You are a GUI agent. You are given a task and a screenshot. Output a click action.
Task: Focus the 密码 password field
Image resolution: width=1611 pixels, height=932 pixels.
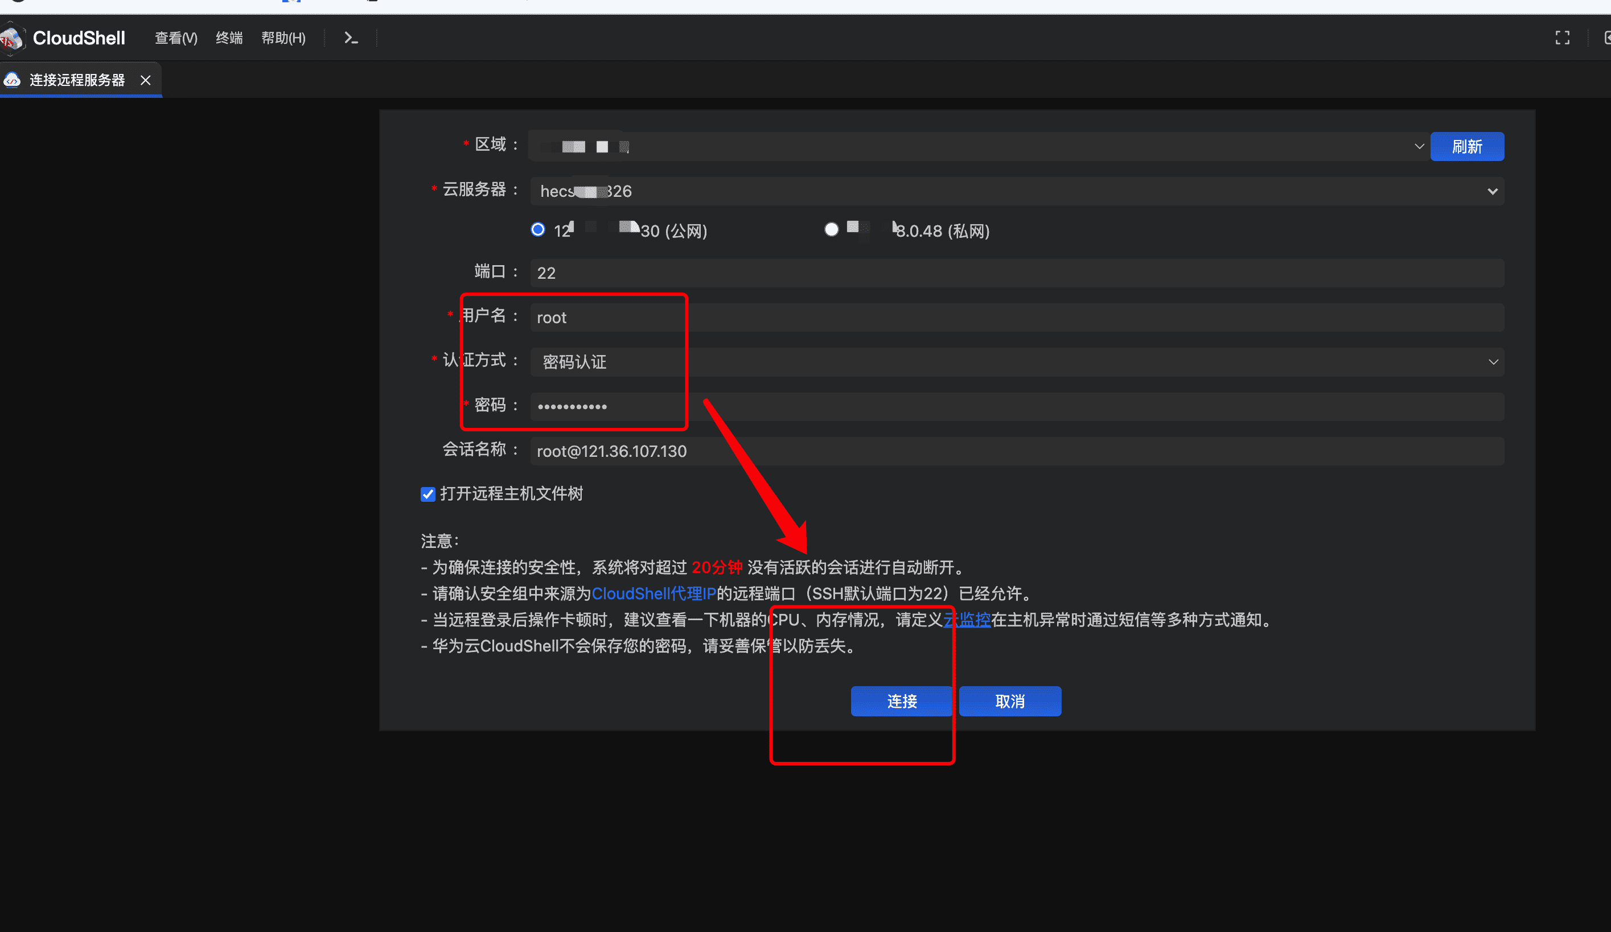[x=1017, y=407]
